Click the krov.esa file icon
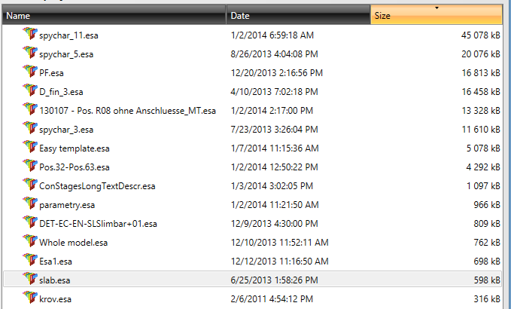511x309 pixels. (30, 298)
